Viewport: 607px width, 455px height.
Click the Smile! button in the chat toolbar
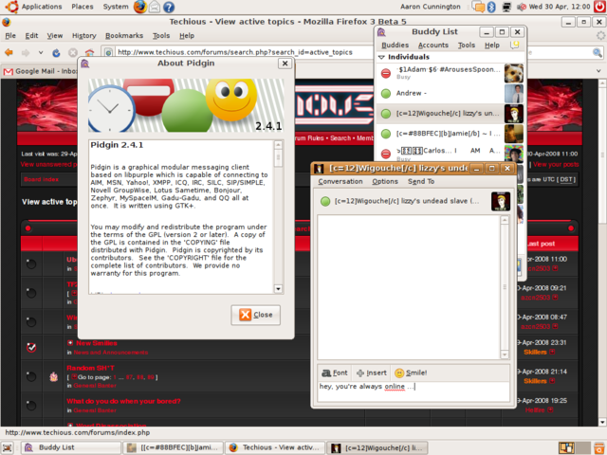(411, 373)
